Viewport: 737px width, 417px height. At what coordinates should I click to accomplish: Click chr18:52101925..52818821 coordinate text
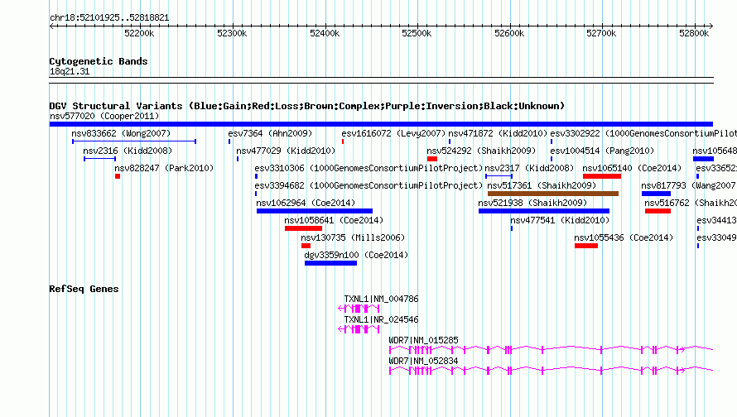pos(109,18)
